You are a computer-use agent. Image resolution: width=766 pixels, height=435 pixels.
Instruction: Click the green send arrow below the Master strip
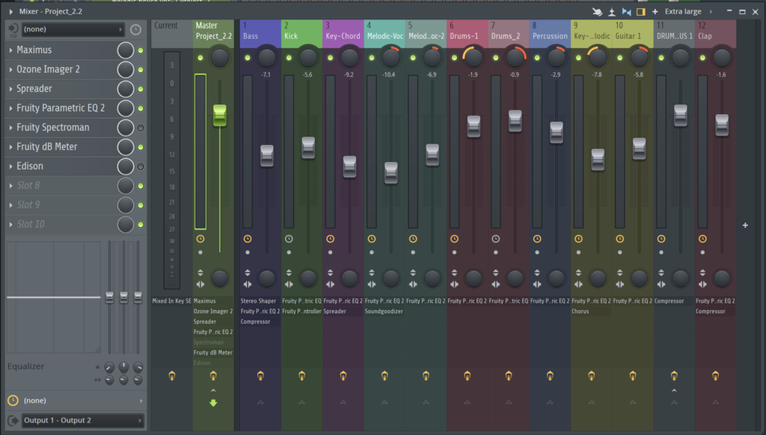pos(213,402)
